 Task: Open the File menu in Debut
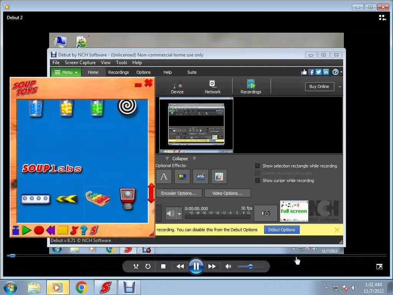click(x=56, y=63)
